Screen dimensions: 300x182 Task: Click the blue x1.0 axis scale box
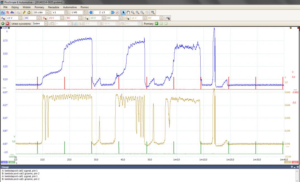[x=4, y=162]
